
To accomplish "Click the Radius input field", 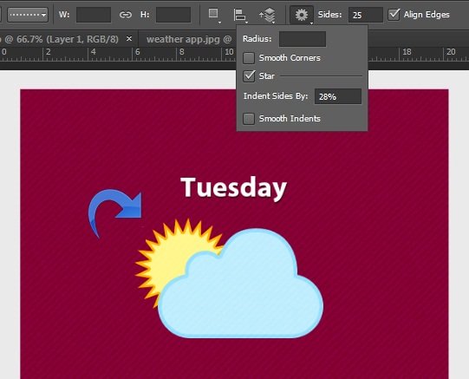I will pyautogui.click(x=303, y=39).
